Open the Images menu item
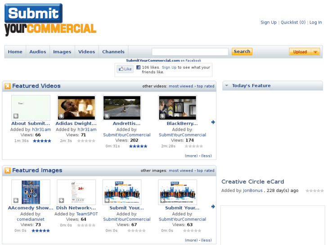Image resolution: width=327 pixels, height=245 pixels. click(x=62, y=52)
